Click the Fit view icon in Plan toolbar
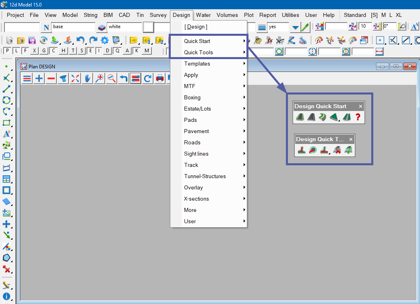 point(75,78)
